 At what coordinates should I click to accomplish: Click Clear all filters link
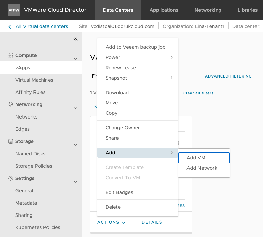click(198, 93)
